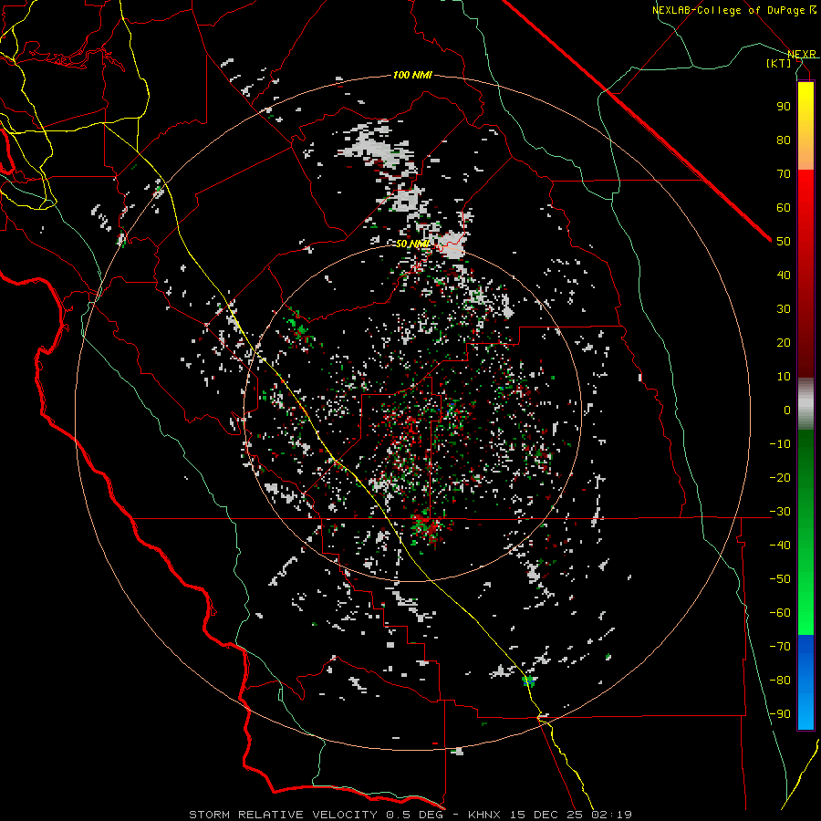
Task: Click the '-40' value on velocity scale
Action: [780, 546]
